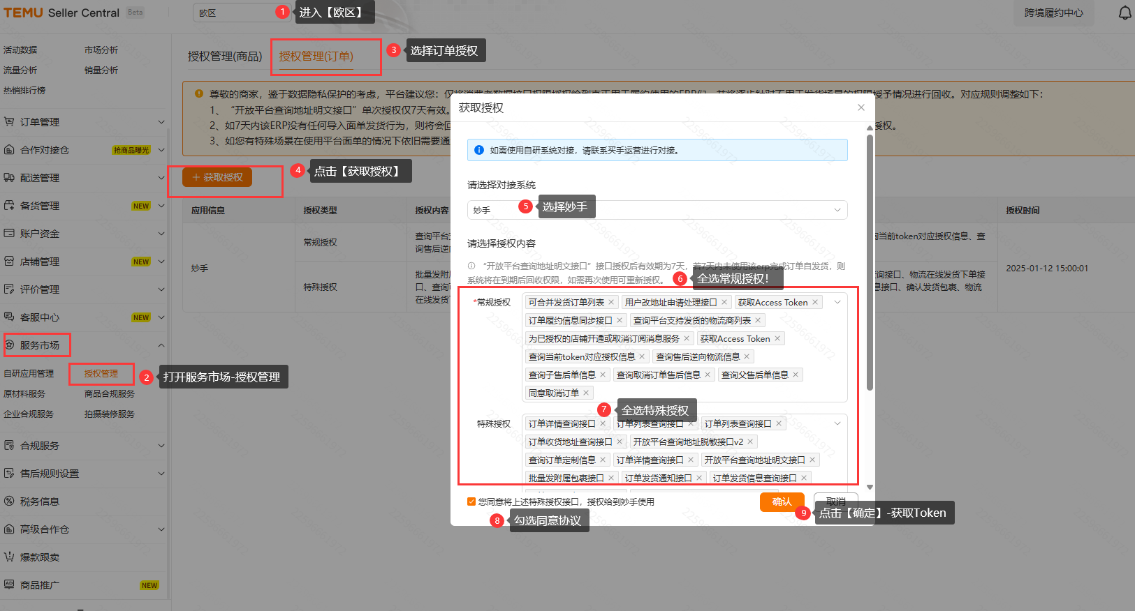The width and height of the screenshot is (1135, 611).
Task: Click the 店铺管理 icon in sidebar
Action: 9,261
